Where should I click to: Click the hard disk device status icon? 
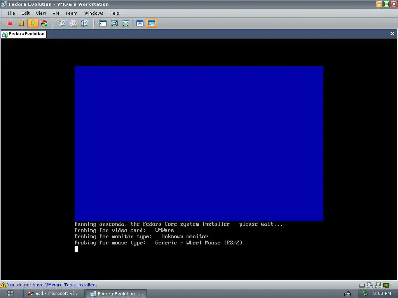pos(362,285)
